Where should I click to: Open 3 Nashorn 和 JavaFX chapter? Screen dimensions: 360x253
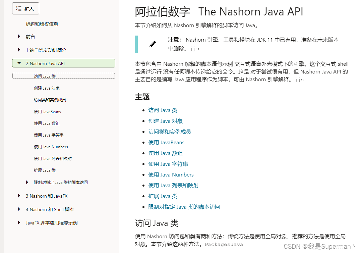(x=47, y=196)
